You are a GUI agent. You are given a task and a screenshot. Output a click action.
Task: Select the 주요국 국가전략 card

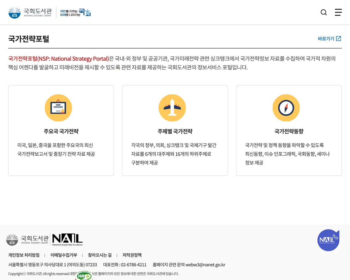[x=61, y=130]
